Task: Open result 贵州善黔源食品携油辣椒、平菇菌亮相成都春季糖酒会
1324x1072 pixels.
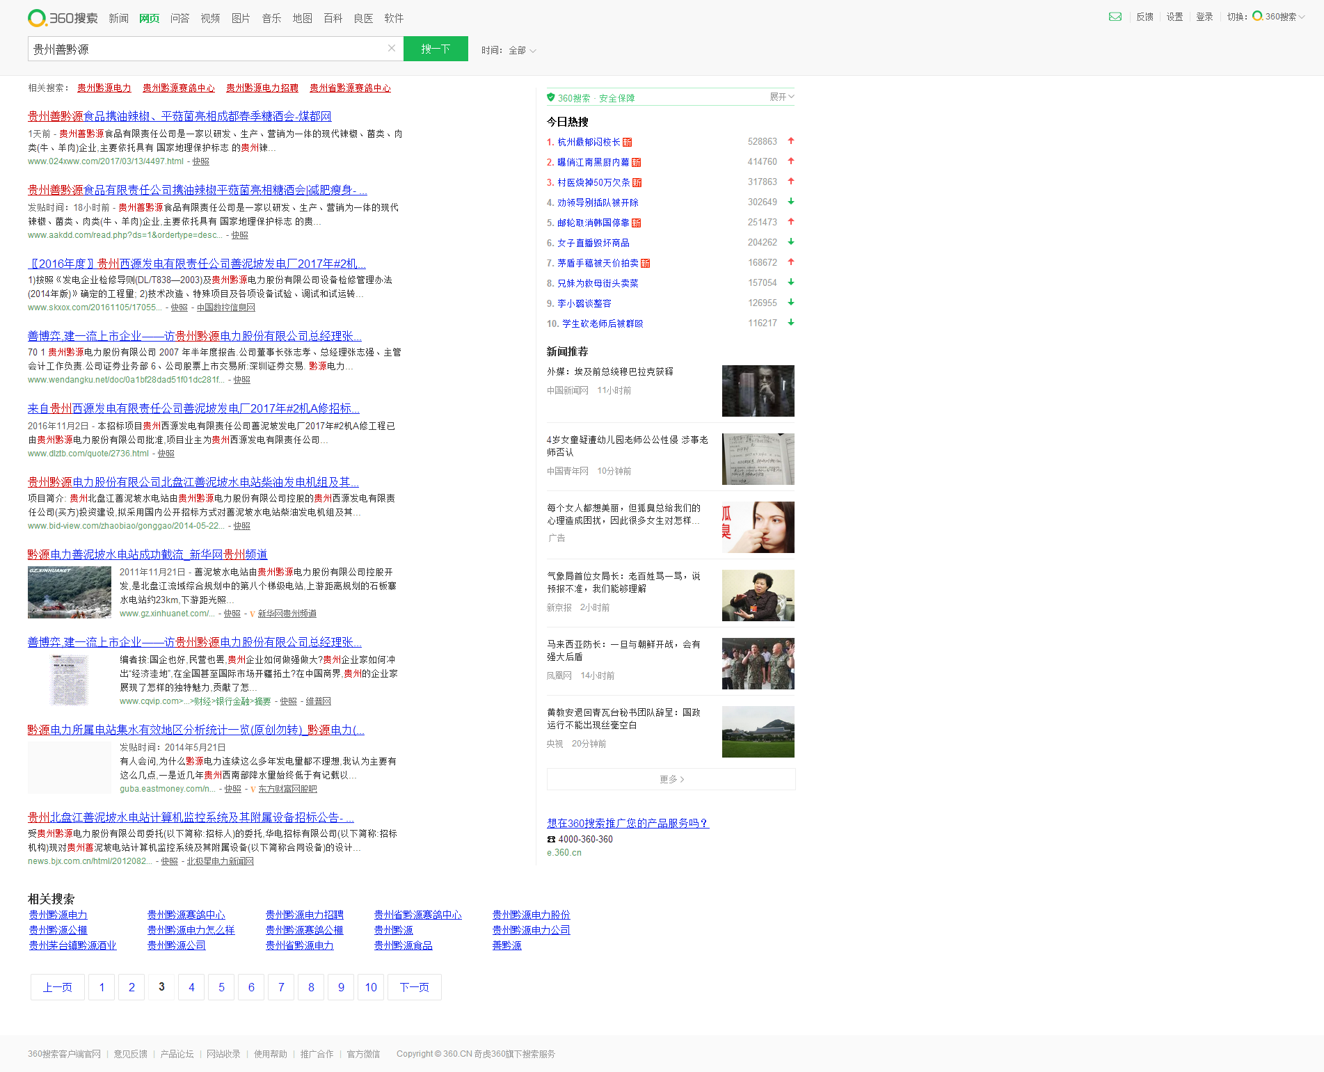Action: [x=180, y=116]
